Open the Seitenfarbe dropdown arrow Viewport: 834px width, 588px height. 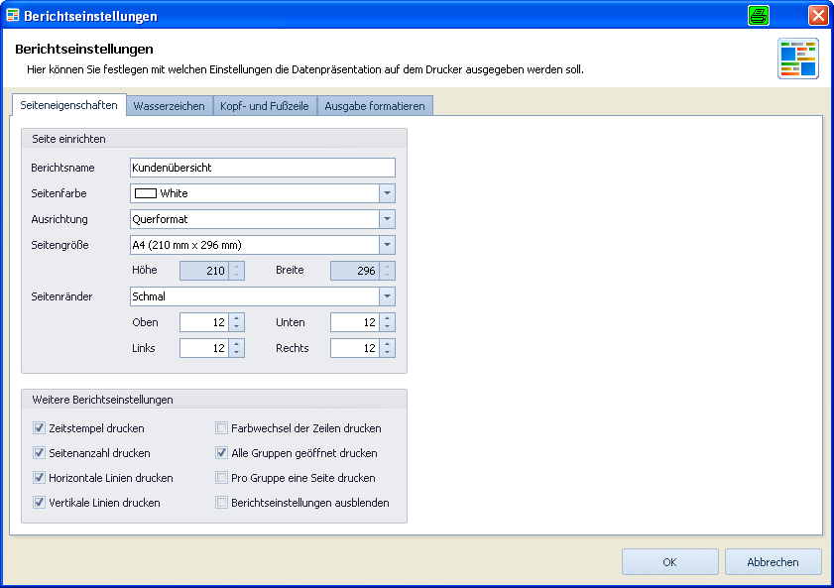(387, 193)
